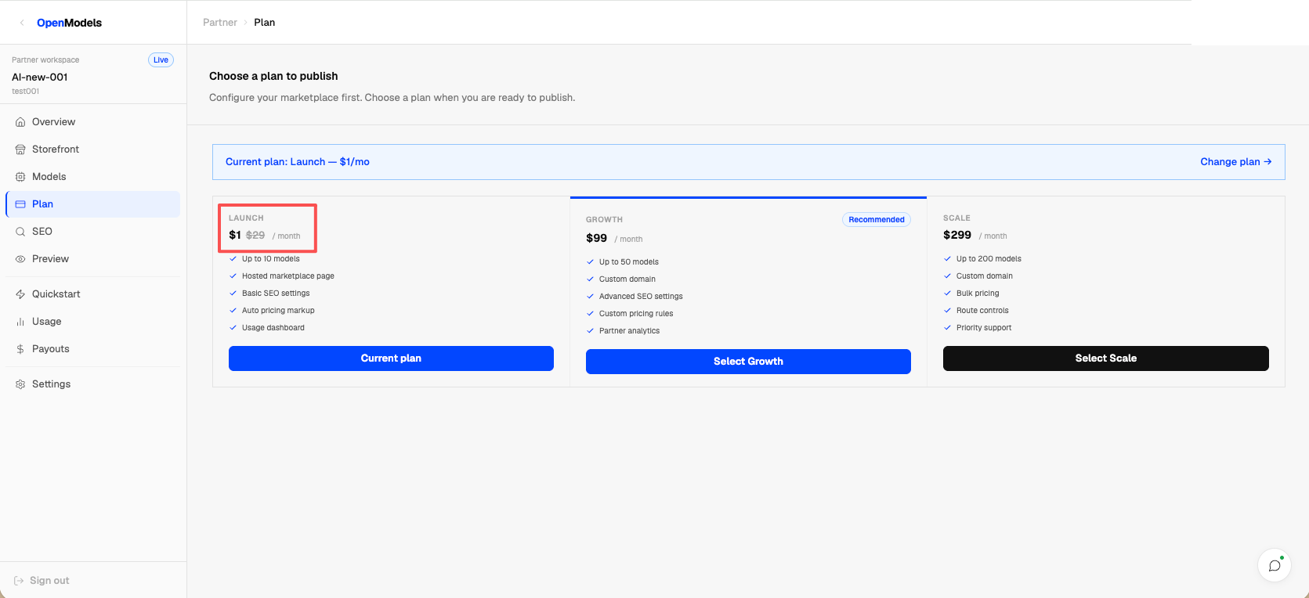Click the Partner breadcrumb link

pos(220,23)
